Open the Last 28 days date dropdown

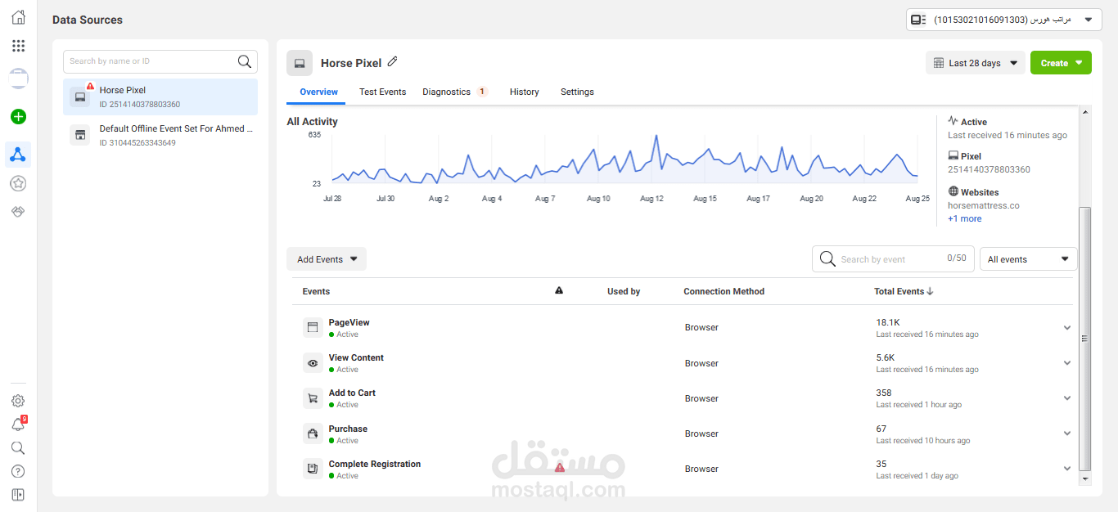pos(976,63)
